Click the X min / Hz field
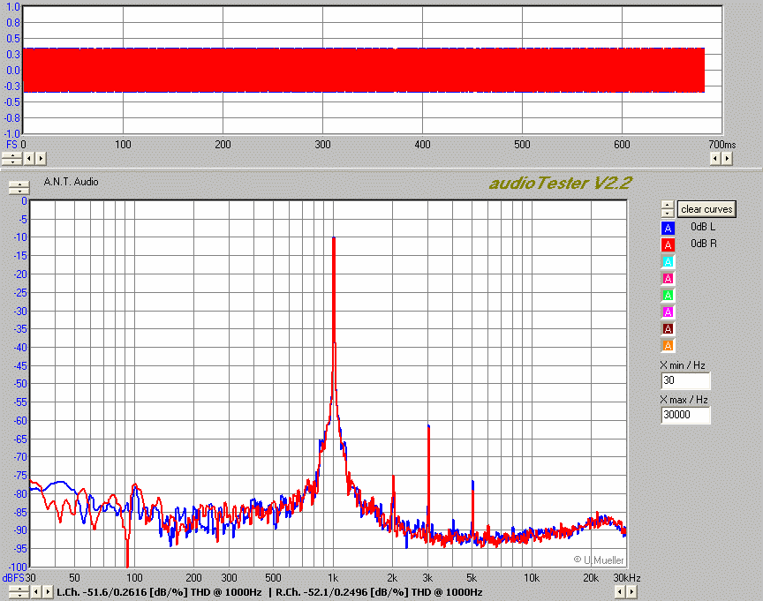Image resolution: width=763 pixels, height=601 pixels. click(x=685, y=380)
